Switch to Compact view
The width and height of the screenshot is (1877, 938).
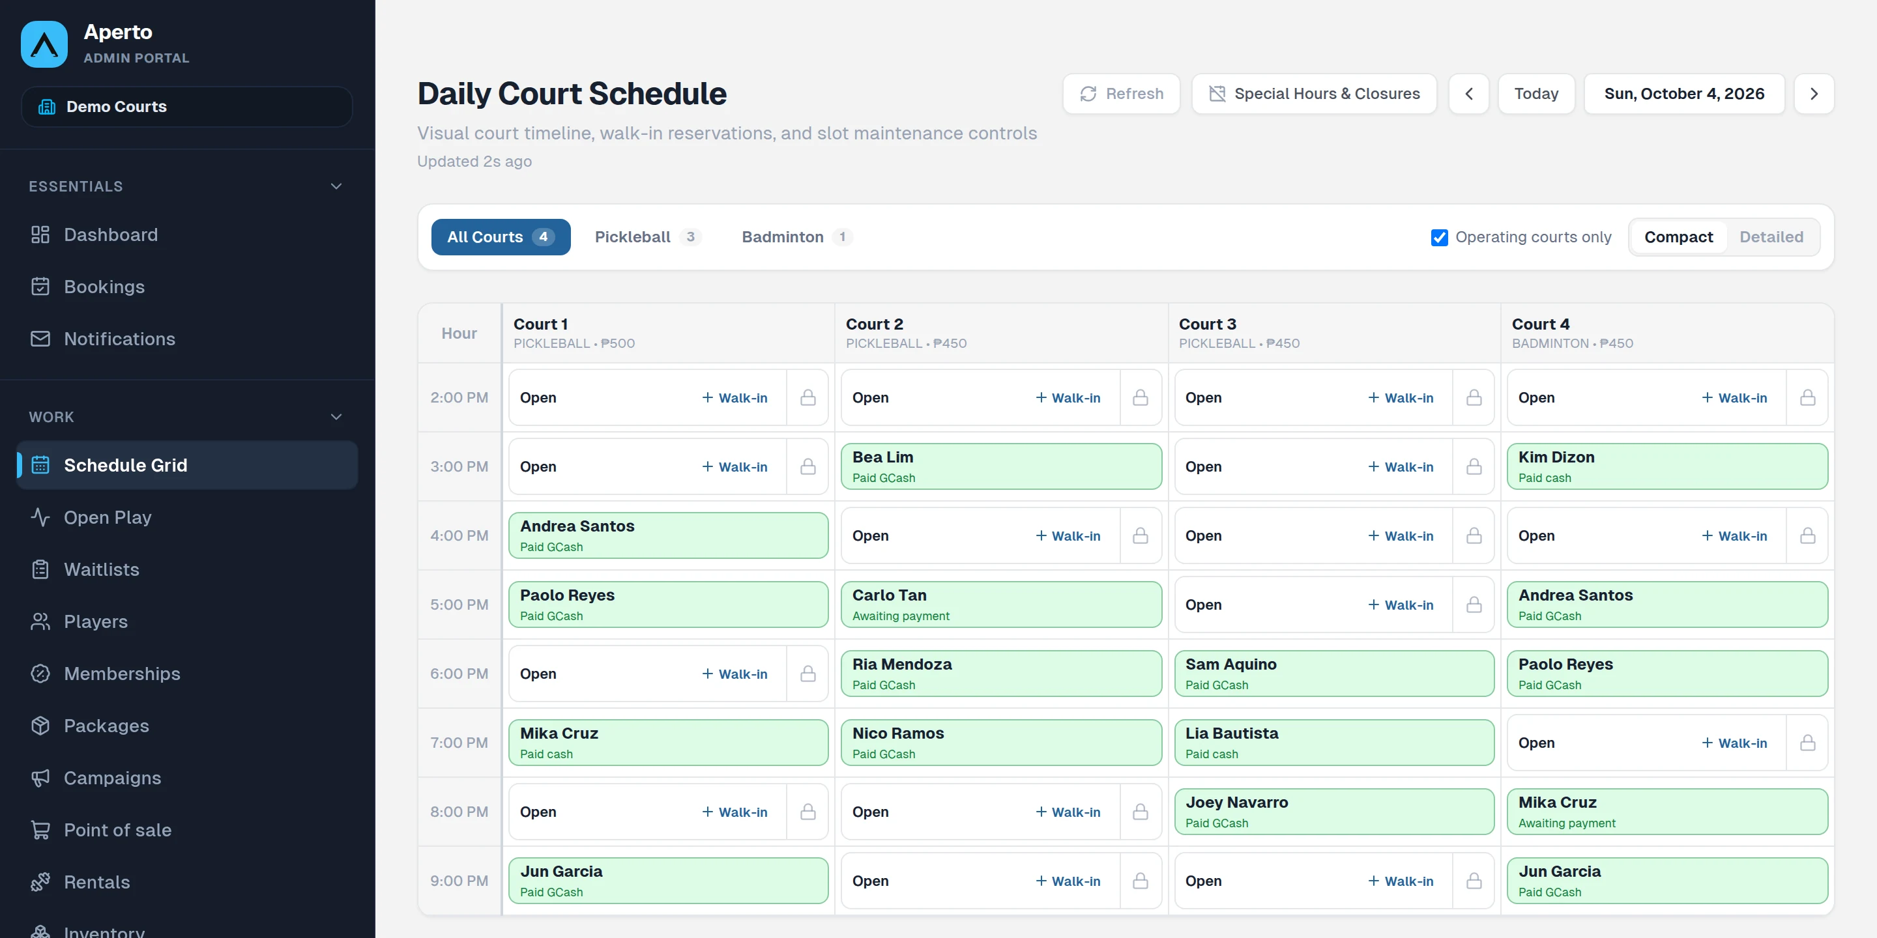1678,236
